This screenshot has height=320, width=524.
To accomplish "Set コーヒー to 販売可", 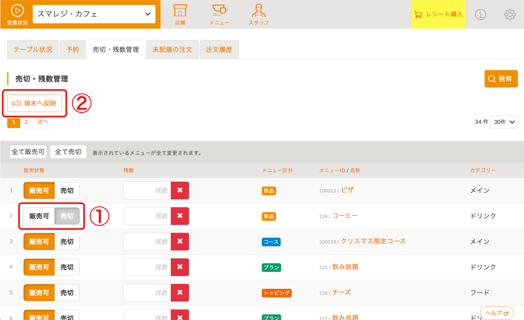I will (39, 216).
